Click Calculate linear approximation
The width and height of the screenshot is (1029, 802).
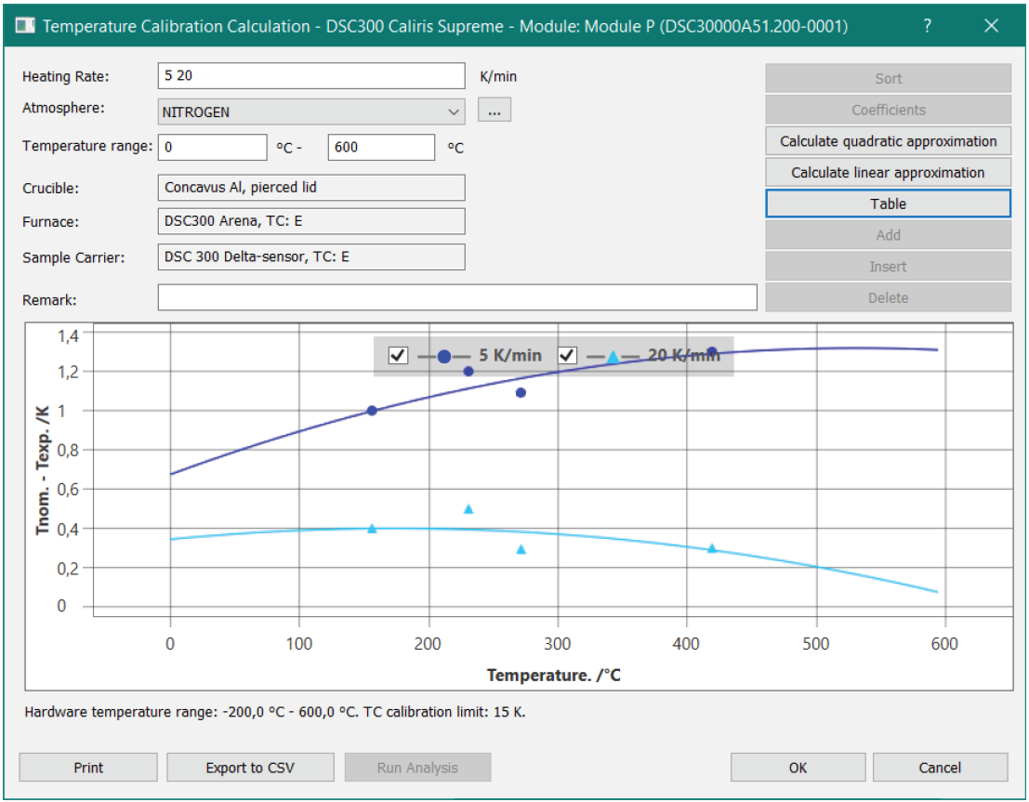(x=888, y=173)
